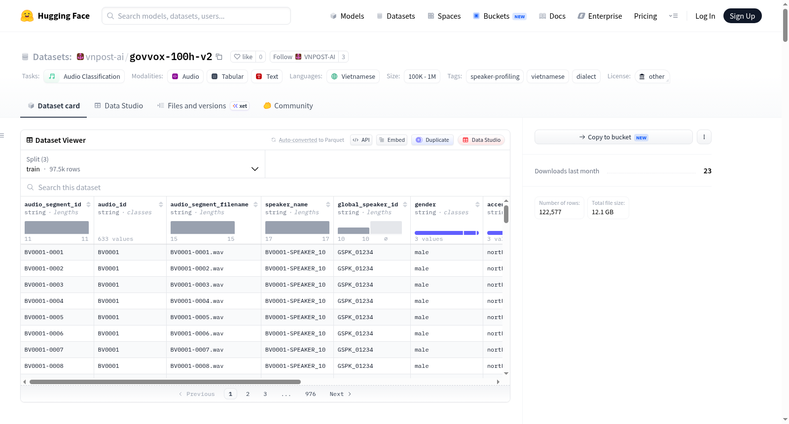
Task: Sort the speaker_name column
Action: click(x=328, y=204)
